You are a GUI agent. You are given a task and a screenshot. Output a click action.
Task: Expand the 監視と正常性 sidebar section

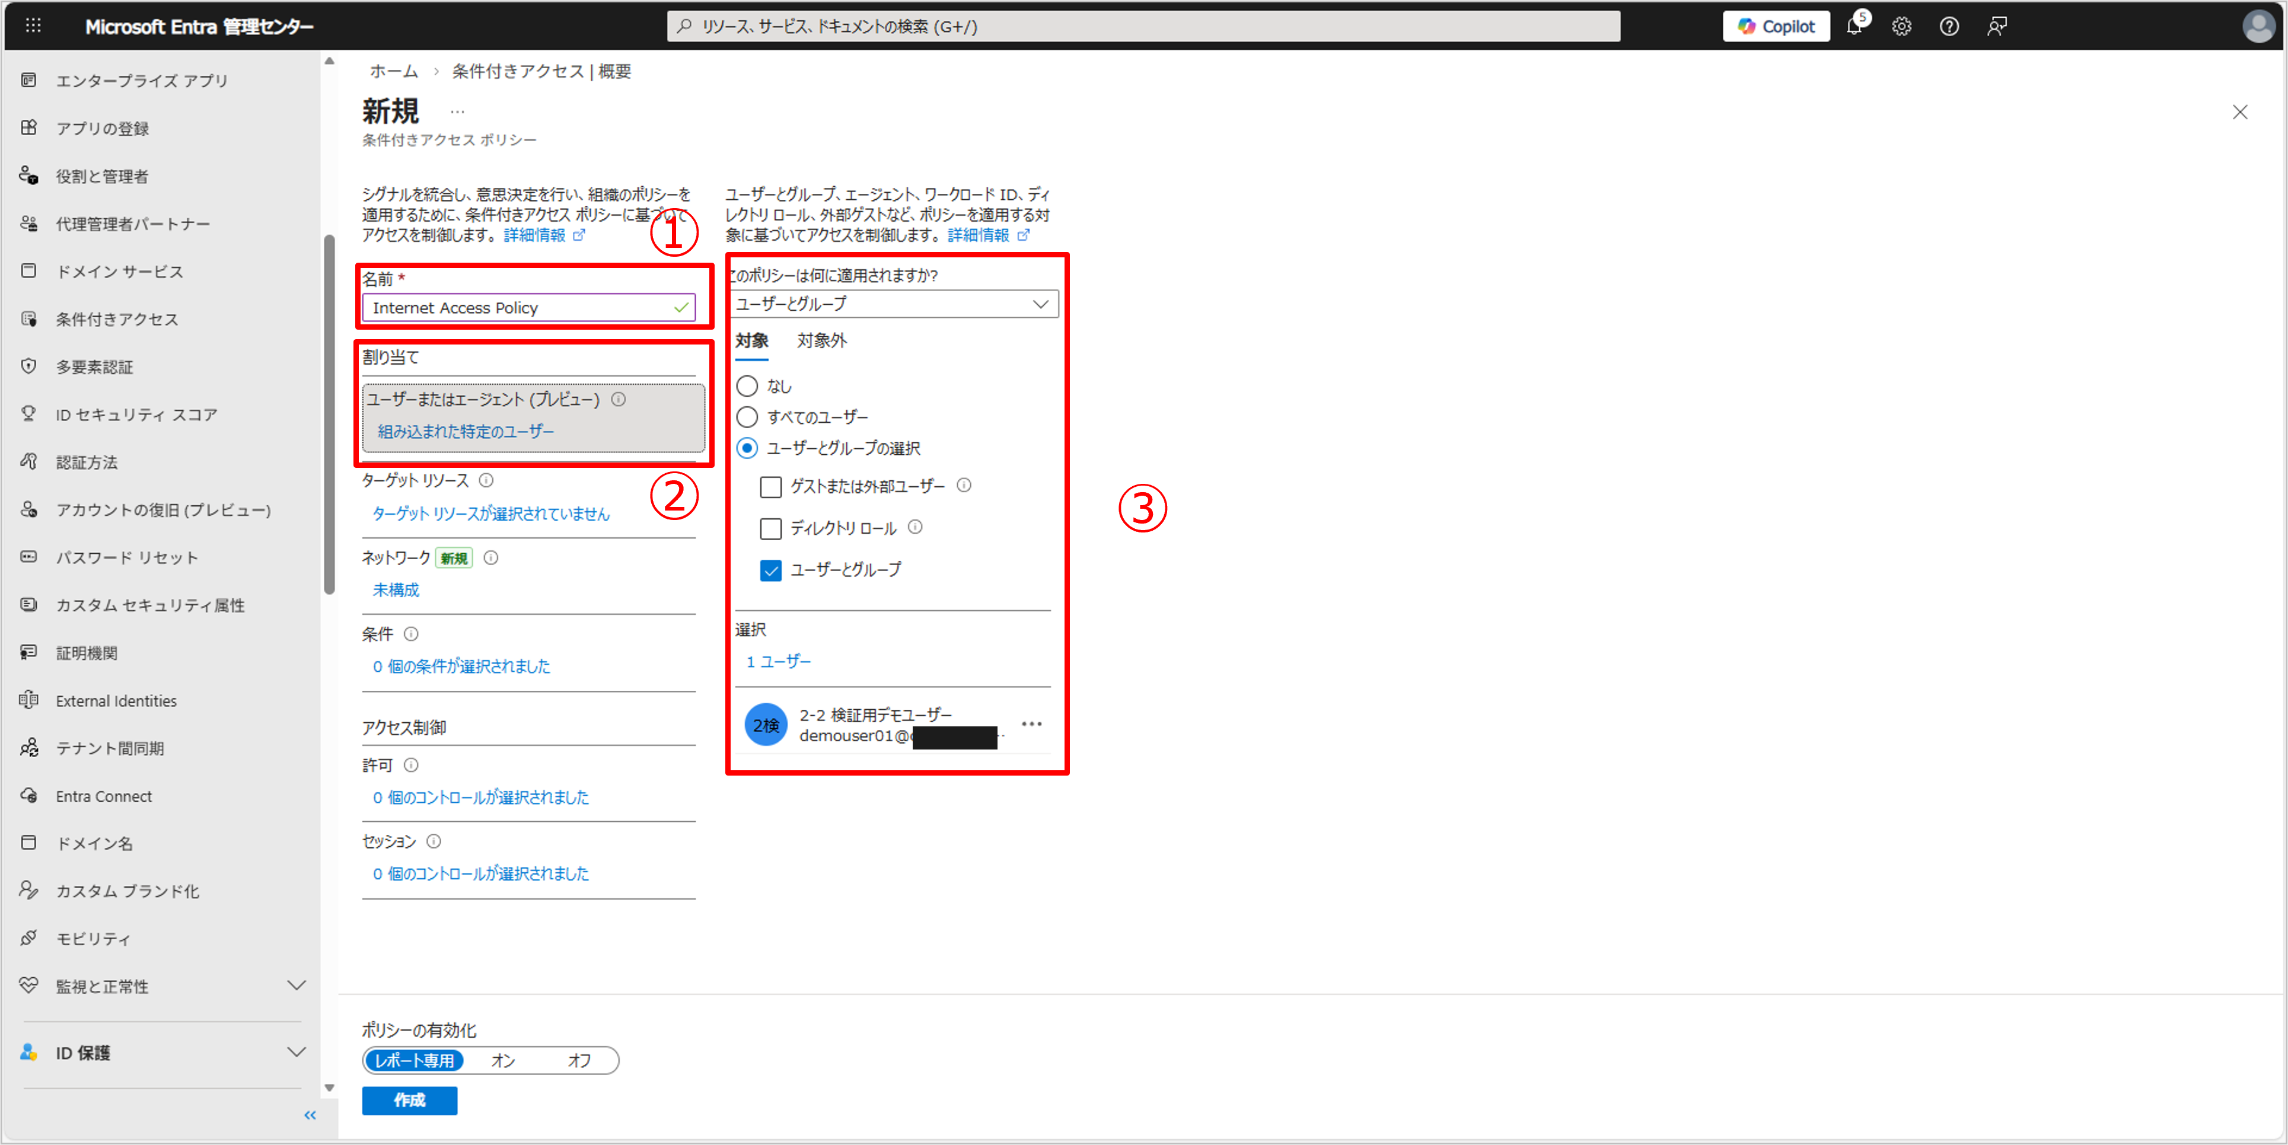pos(297,985)
